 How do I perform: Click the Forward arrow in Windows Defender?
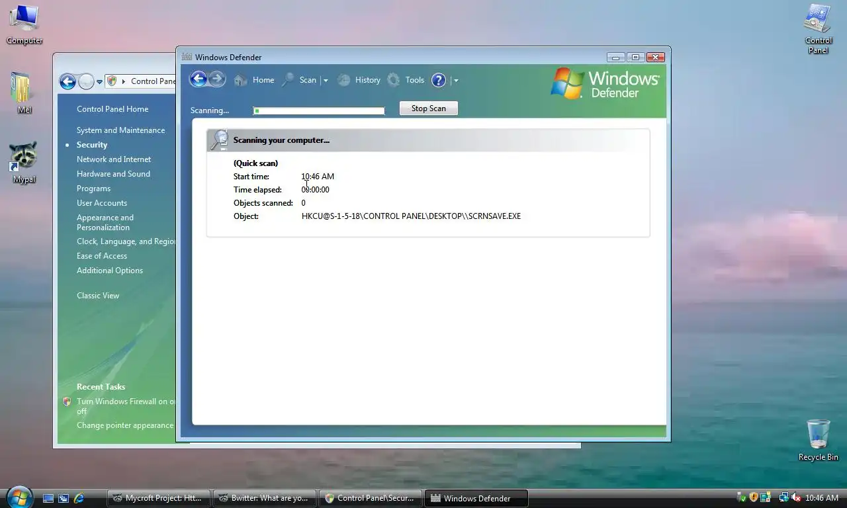tap(217, 79)
